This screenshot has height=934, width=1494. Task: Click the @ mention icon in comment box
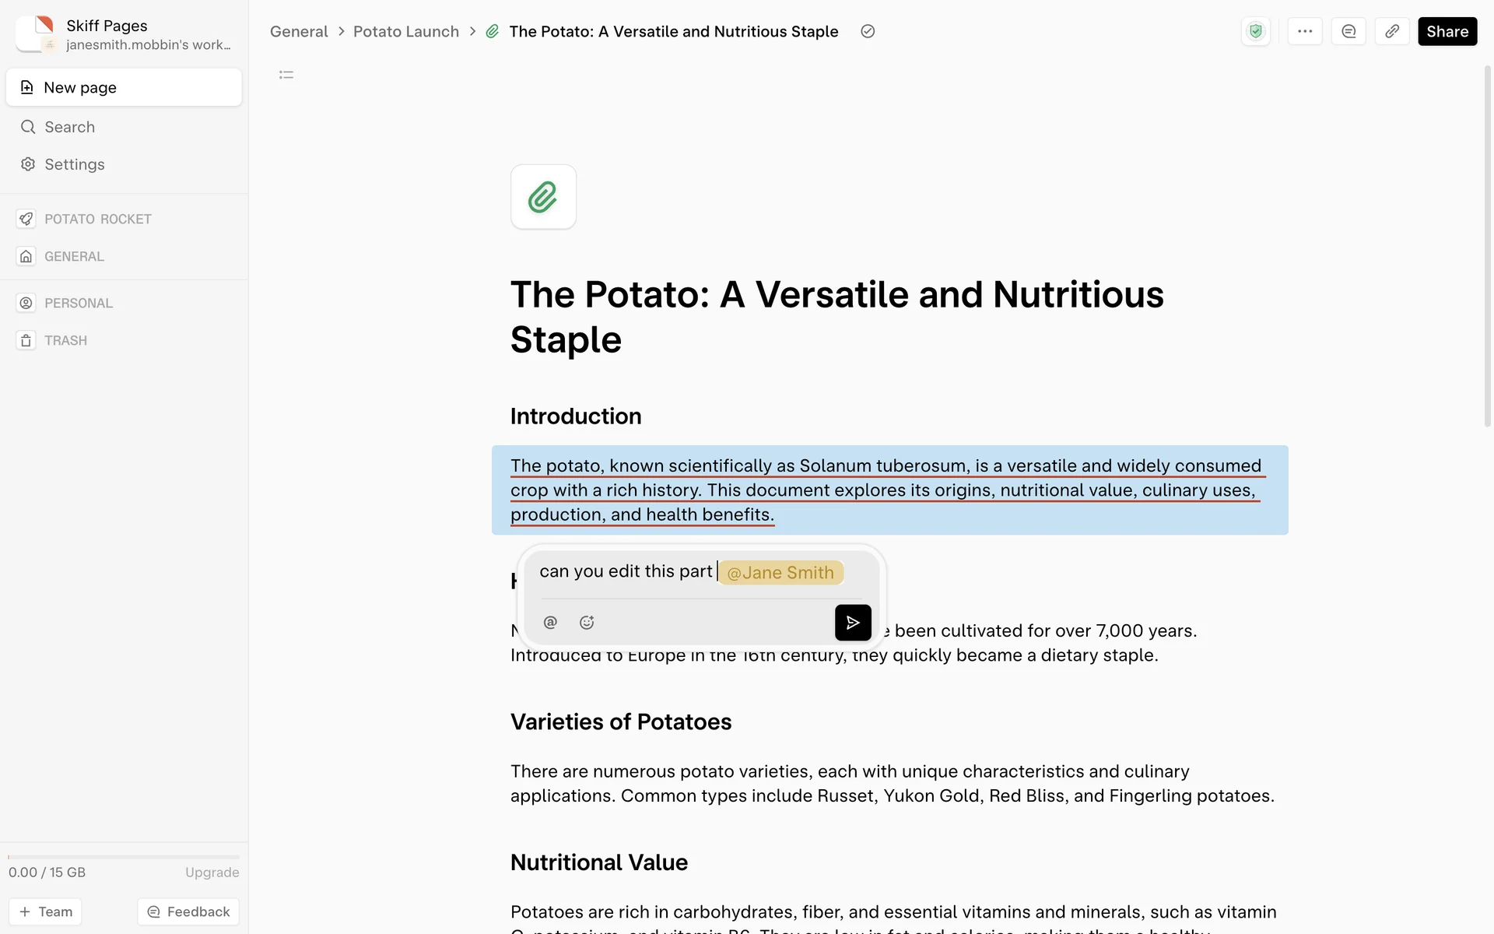point(550,623)
